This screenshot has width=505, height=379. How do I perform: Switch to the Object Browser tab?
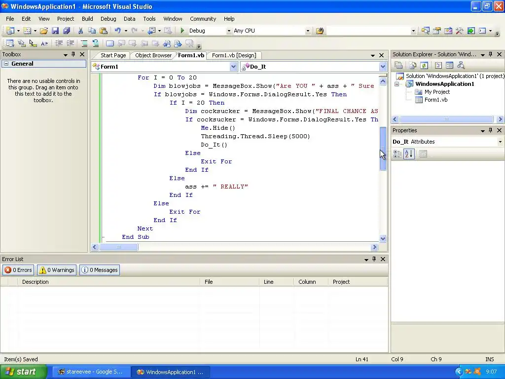click(153, 55)
